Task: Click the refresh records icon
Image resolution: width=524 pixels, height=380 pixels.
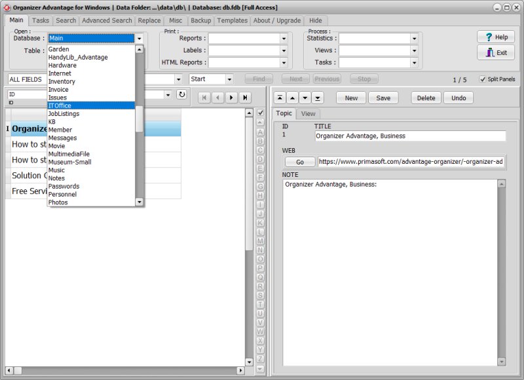Action: pyautogui.click(x=182, y=94)
